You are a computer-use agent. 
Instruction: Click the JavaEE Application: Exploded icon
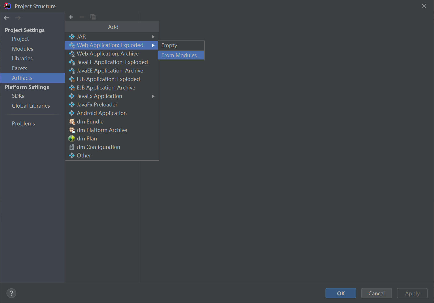[x=72, y=62]
